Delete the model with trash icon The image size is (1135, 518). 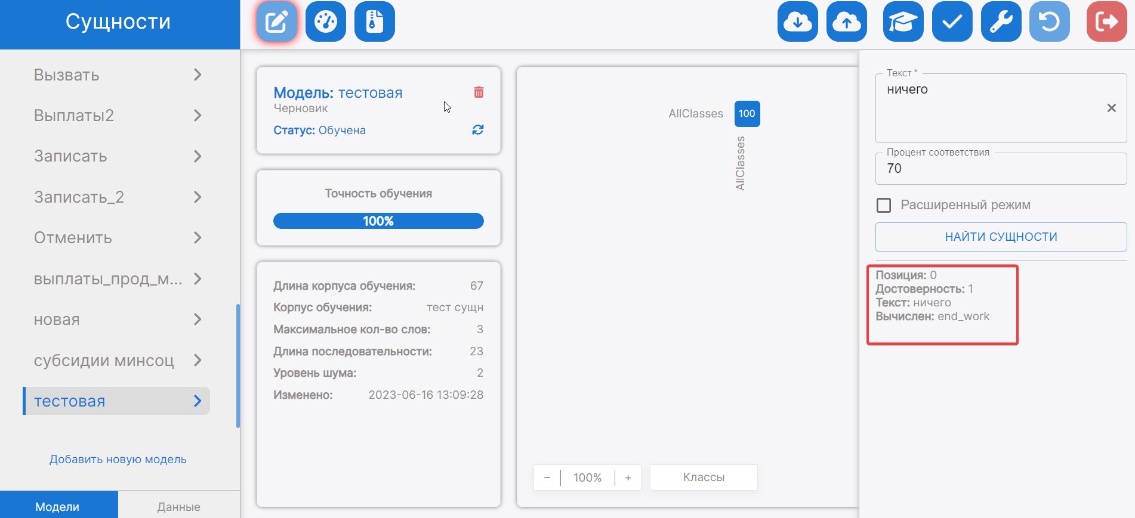479,92
